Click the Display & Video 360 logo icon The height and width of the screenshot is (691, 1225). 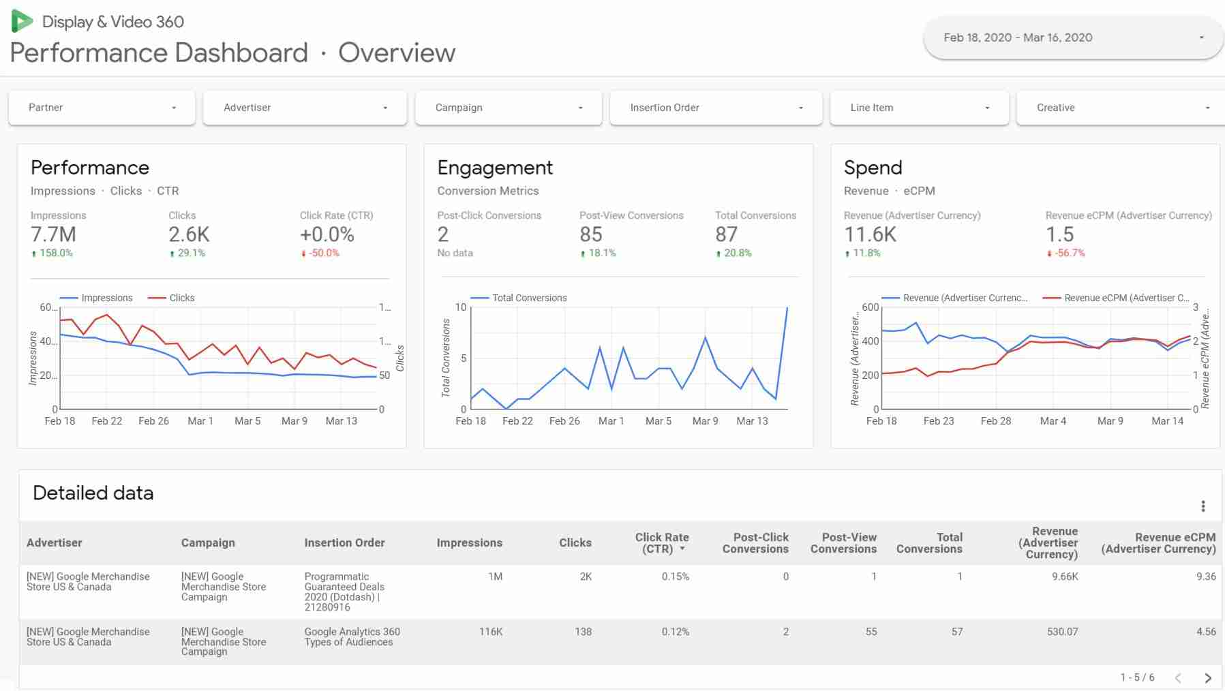coord(22,21)
